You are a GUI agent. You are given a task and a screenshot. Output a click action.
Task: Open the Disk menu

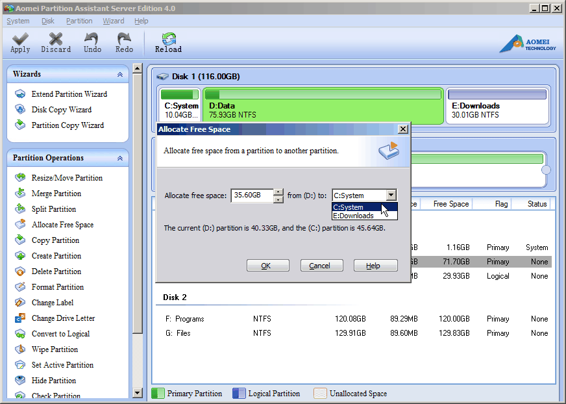pos(47,21)
